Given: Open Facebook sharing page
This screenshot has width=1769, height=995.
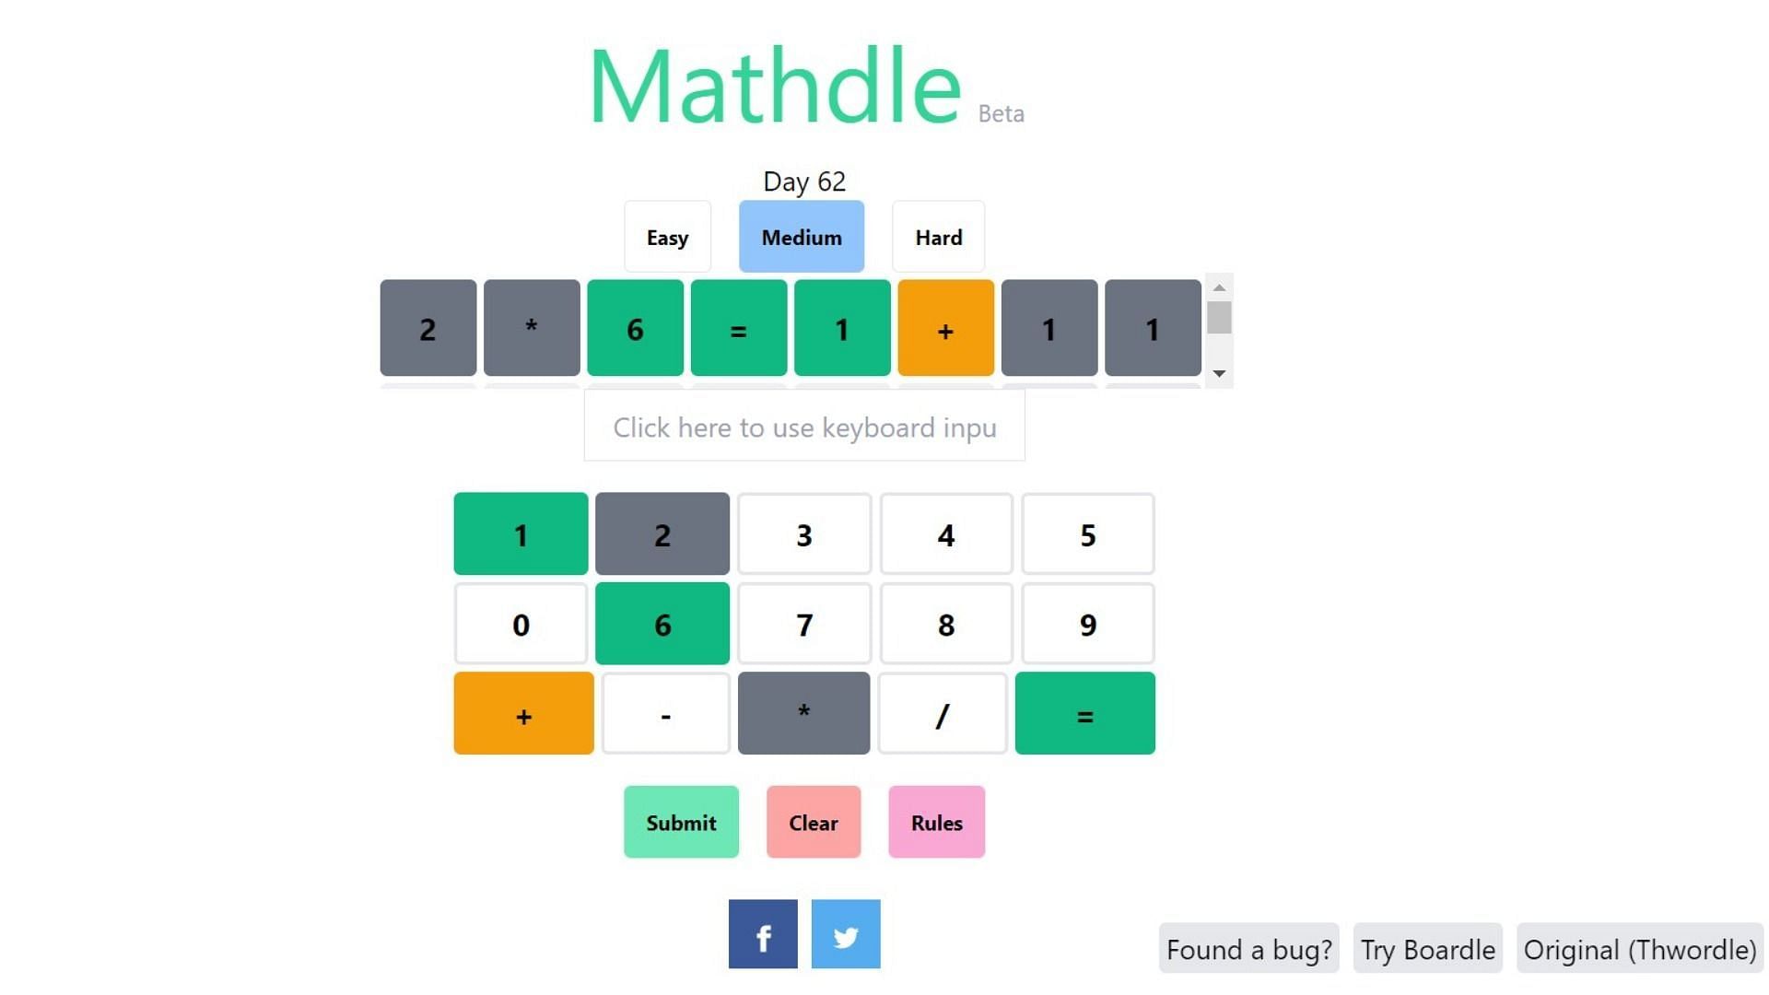Looking at the screenshot, I should [x=762, y=933].
